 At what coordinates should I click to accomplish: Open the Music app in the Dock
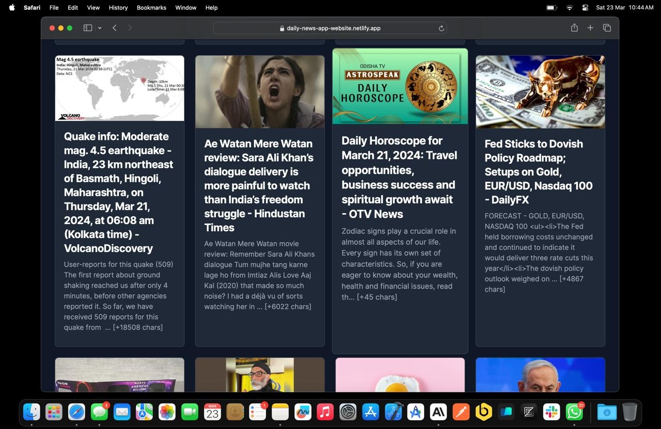click(325, 412)
